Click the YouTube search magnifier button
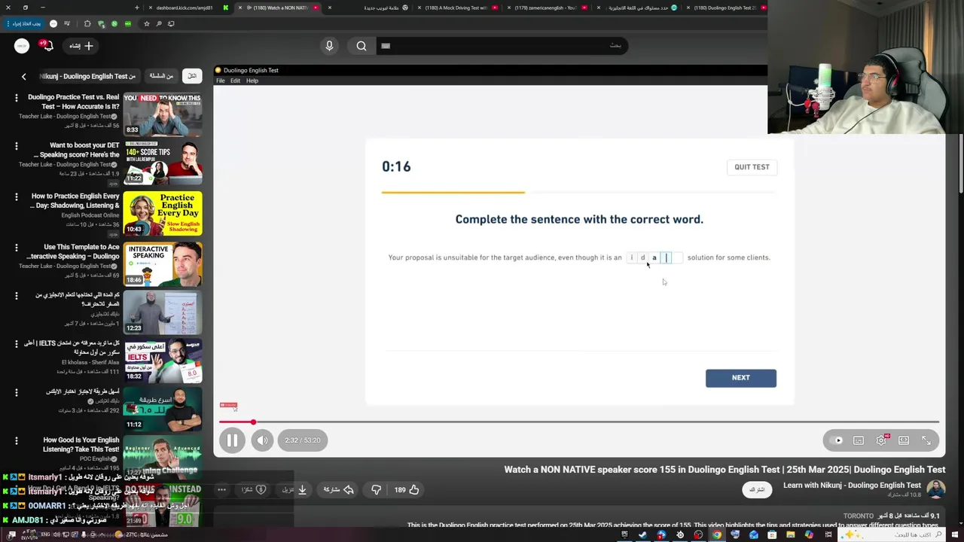Image resolution: width=964 pixels, height=542 pixels. pyautogui.click(x=361, y=46)
